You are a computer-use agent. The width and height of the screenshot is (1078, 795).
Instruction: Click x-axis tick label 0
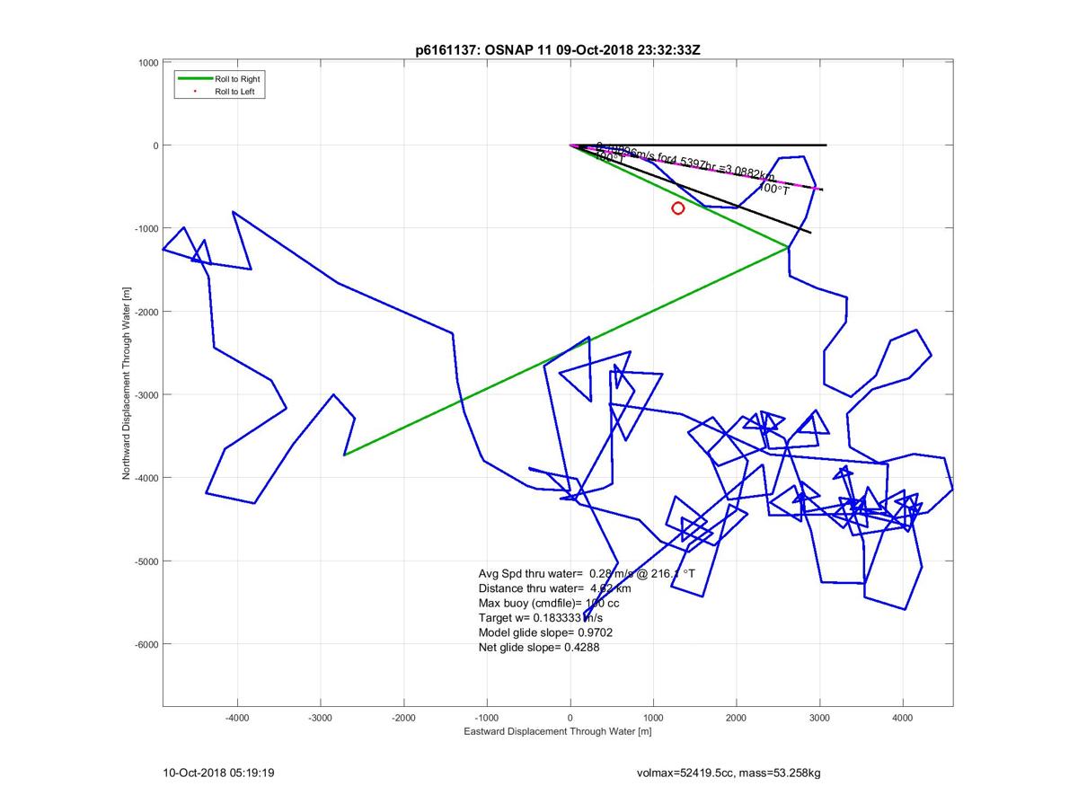click(x=570, y=718)
